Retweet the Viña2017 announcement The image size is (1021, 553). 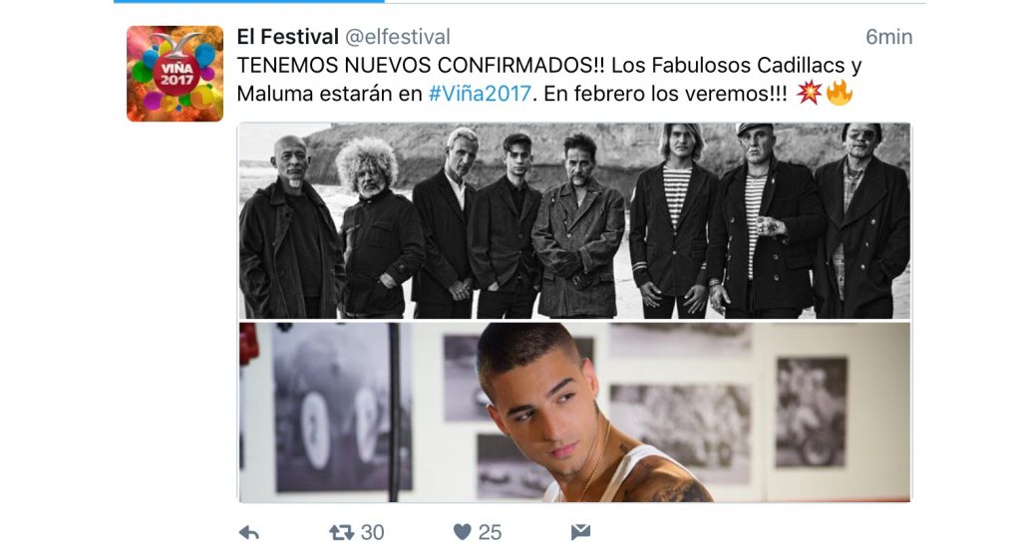341,533
